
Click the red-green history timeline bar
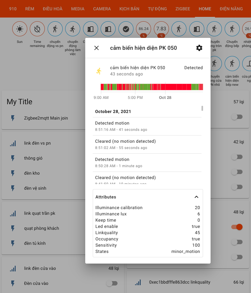coord(152,87)
